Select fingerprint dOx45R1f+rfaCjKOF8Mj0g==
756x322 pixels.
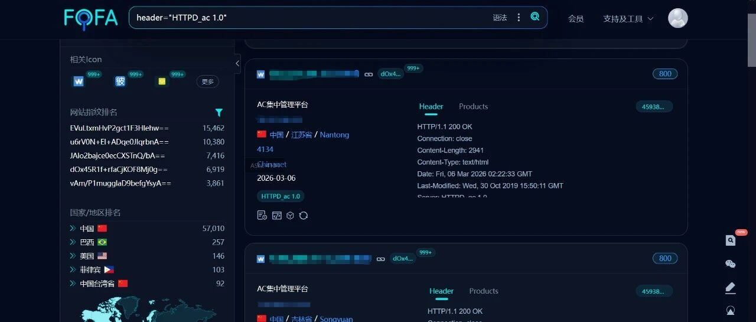[119, 170]
